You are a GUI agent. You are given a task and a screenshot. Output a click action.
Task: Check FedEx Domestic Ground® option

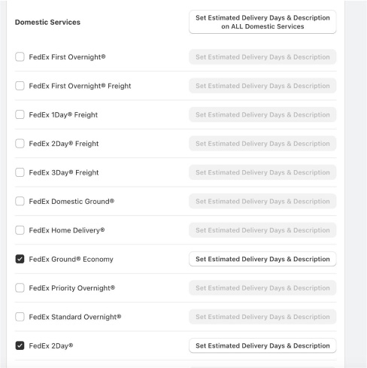click(x=20, y=201)
